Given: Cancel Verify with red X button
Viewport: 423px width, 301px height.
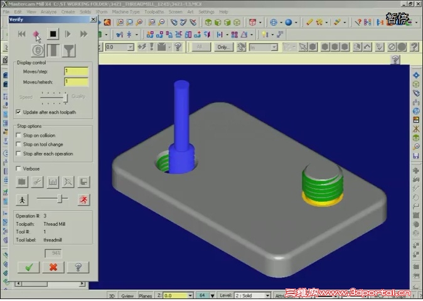Looking at the screenshot, I should (x=53, y=267).
